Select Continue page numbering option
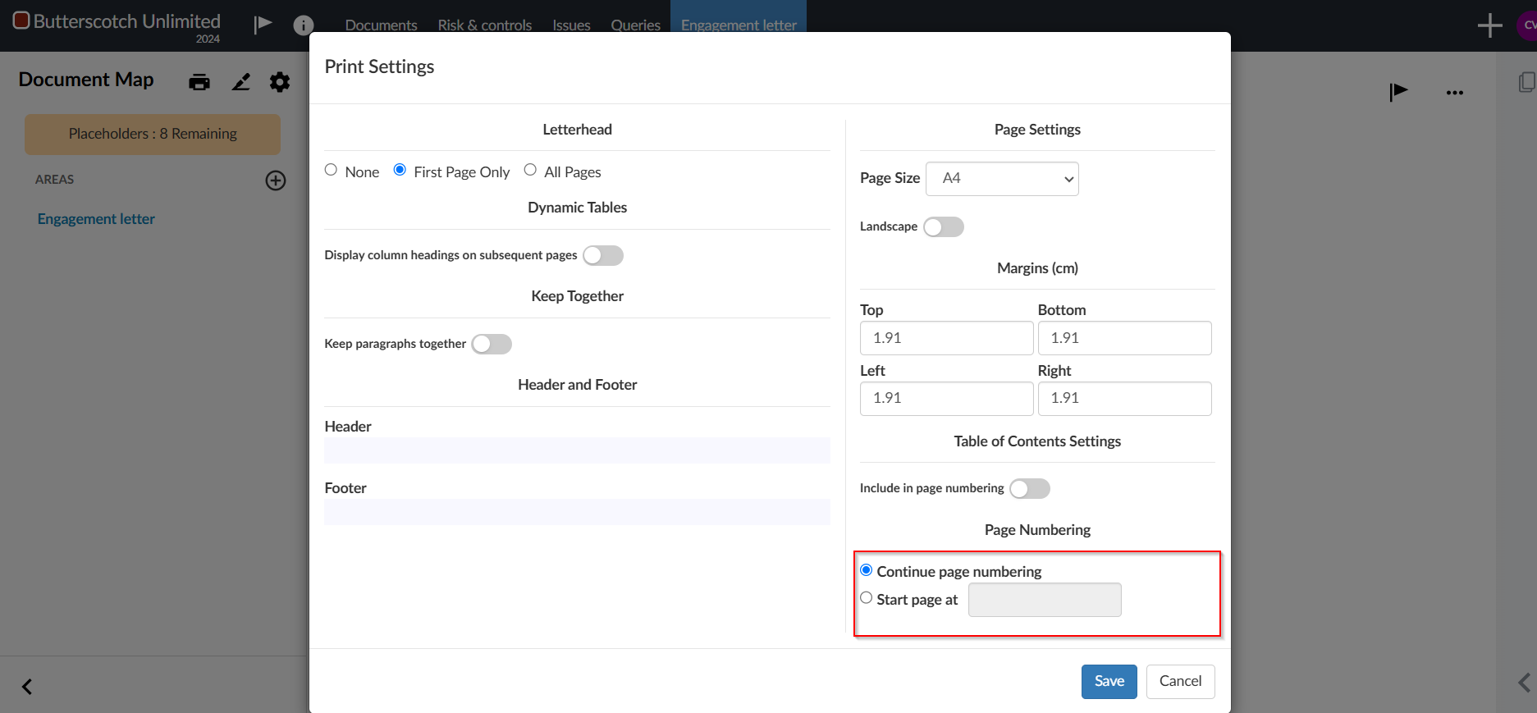This screenshot has height=713, width=1537. coord(866,570)
